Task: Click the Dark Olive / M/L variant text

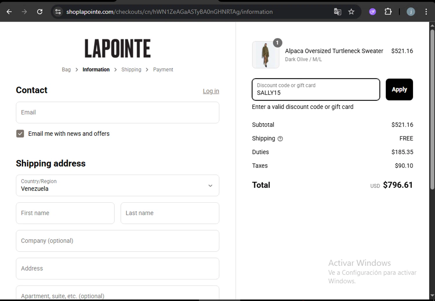Action: point(303,59)
